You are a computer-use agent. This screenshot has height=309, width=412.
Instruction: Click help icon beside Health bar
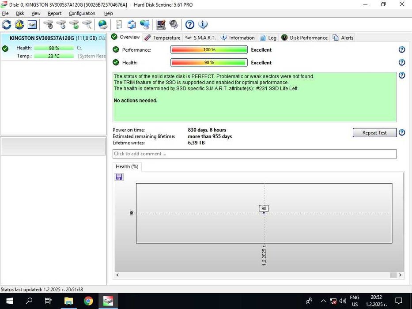pos(402,62)
